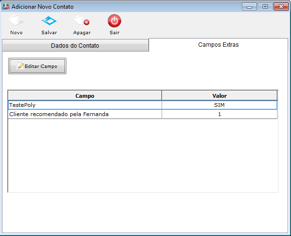The image size is (291, 236).
Task: Select the TestePoly row
Action: 85,105
